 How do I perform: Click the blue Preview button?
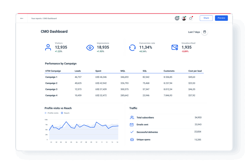(x=221, y=18)
